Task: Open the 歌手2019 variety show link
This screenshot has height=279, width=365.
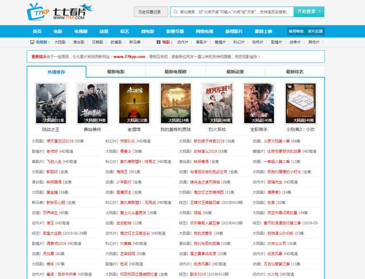Action: 198,274
